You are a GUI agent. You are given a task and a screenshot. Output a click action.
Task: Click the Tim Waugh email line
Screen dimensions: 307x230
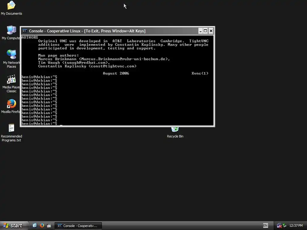click(x=74, y=63)
